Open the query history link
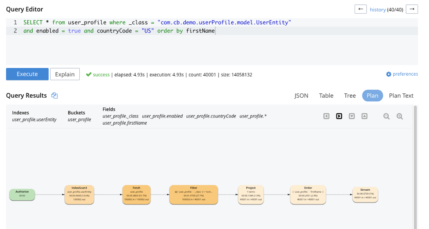Screen dimensions: 429x229 [x=377, y=10]
